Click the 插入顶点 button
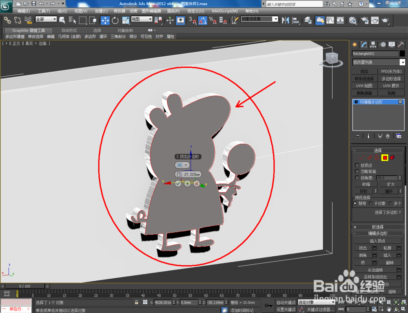Image resolution: width=408 pixels, height=313 pixels. [377, 241]
